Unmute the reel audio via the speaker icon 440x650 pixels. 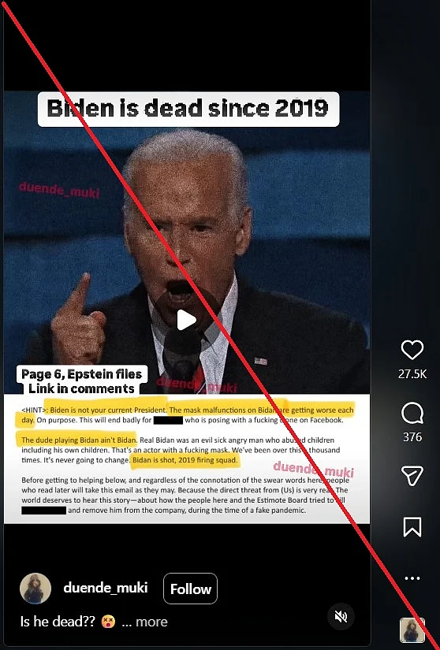click(341, 616)
